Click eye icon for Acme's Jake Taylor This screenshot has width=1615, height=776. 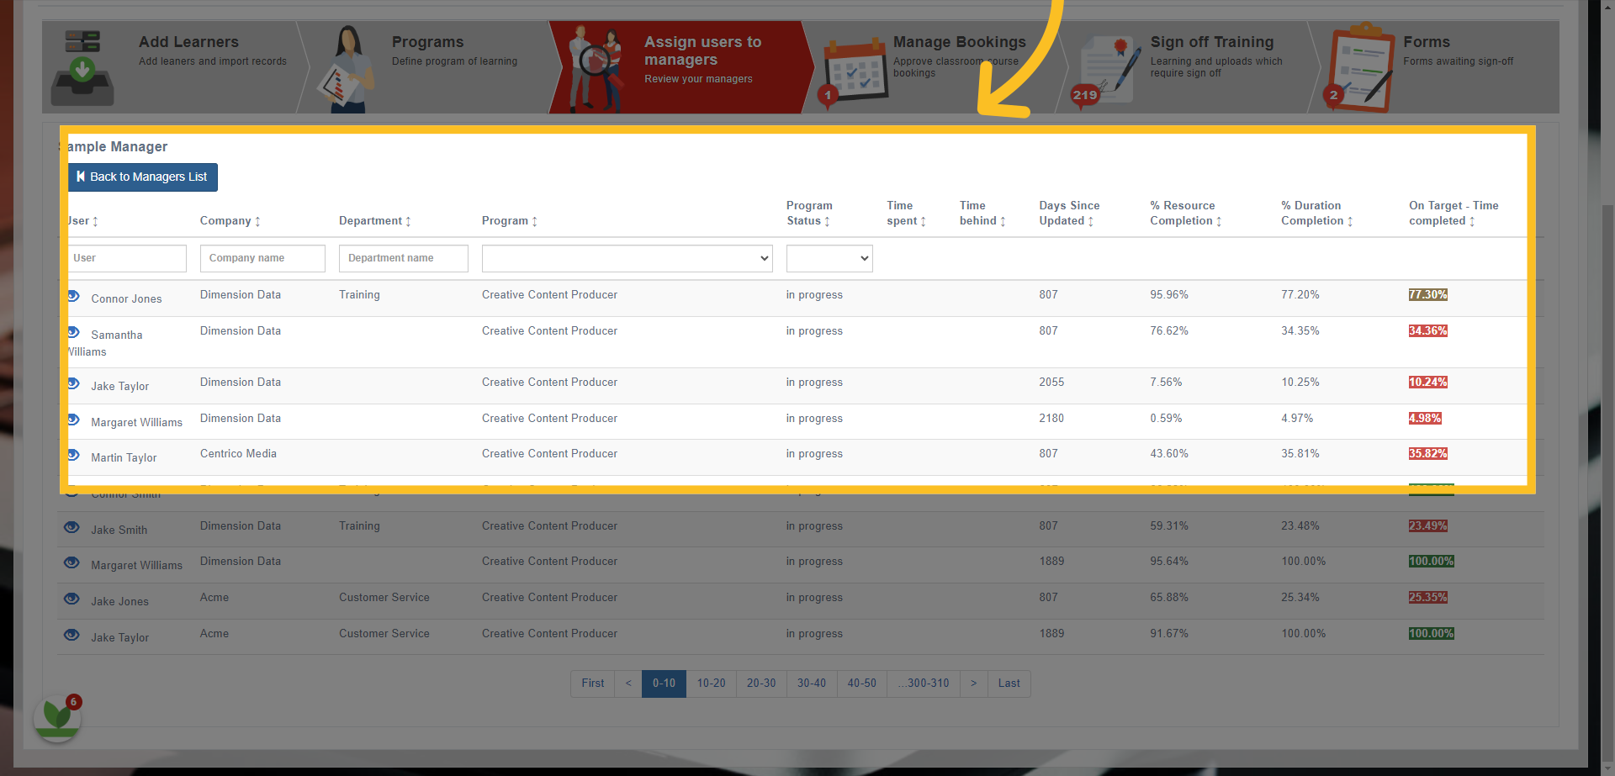[x=72, y=635]
